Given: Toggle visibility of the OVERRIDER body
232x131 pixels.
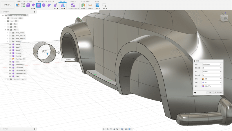Looking at the screenshot, I should coord(10,67).
